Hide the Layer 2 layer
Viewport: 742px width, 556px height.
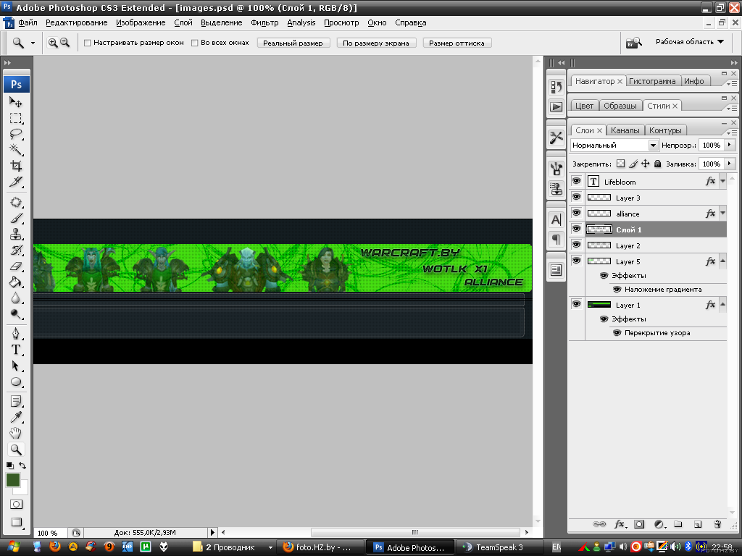(x=576, y=245)
